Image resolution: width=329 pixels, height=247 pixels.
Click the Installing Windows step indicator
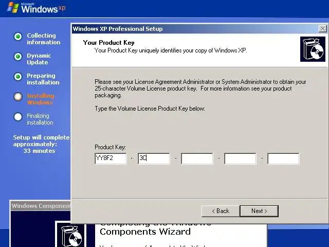18,97
